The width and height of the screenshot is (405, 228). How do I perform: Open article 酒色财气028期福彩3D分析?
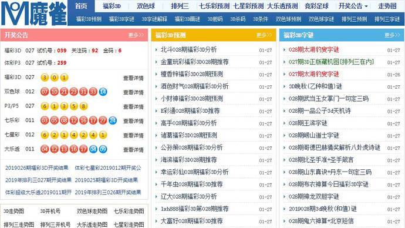pyautogui.click(x=194, y=86)
